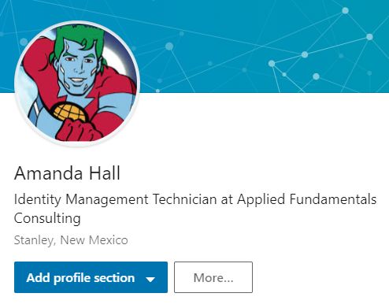Click the Applied Fundamentals company name text

click(307, 199)
